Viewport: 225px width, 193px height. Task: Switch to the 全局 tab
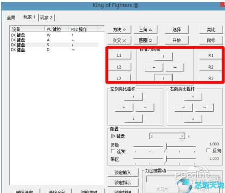click(11, 18)
